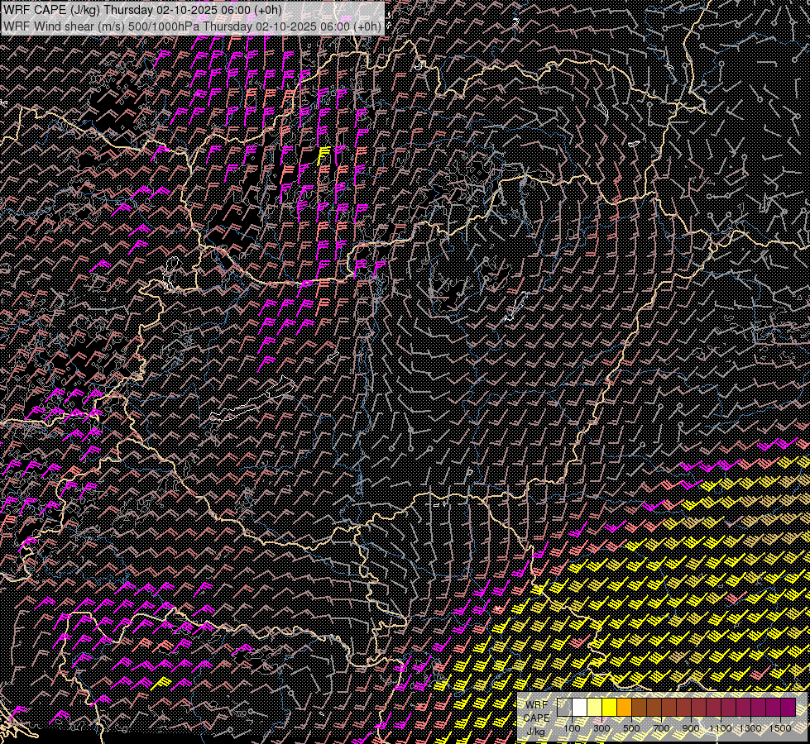Click the CAPE word in the legend box
The image size is (810, 744).
536,718
